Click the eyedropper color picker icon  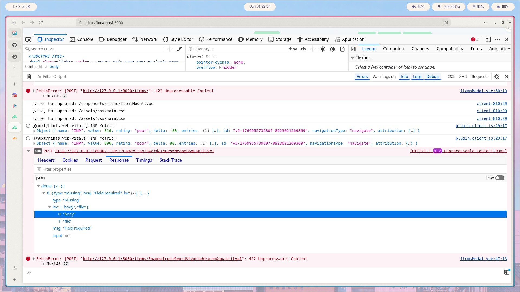(x=180, y=49)
